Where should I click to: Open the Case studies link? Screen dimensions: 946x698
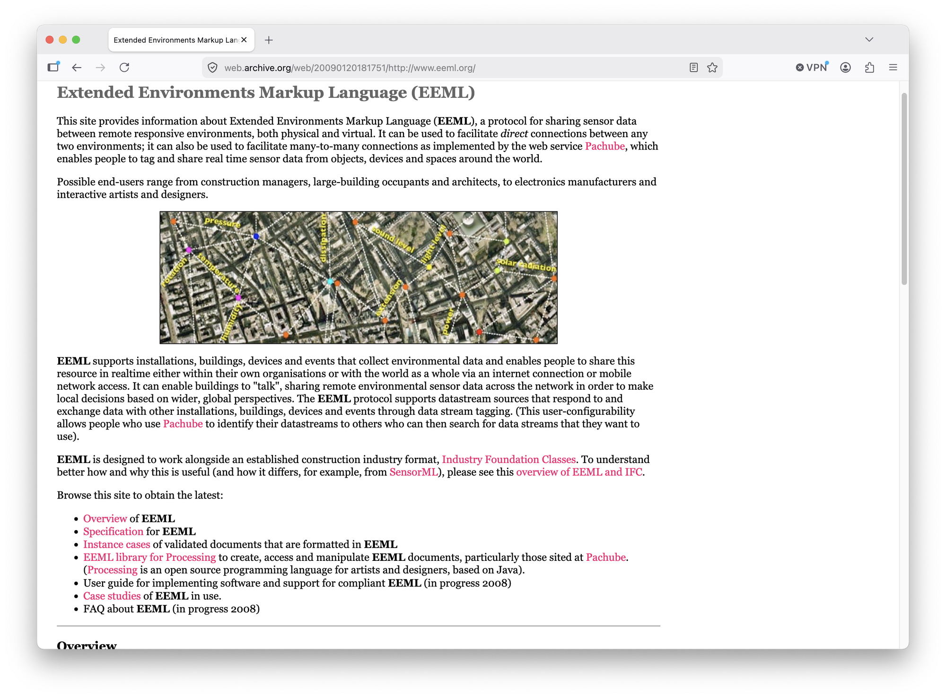click(x=112, y=596)
